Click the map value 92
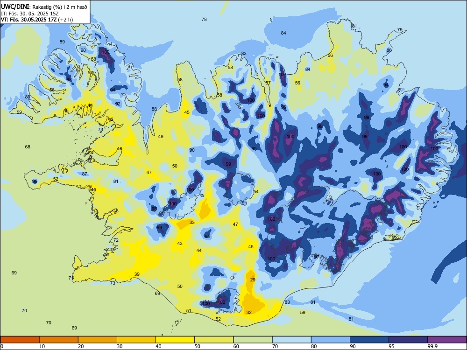 118,104
